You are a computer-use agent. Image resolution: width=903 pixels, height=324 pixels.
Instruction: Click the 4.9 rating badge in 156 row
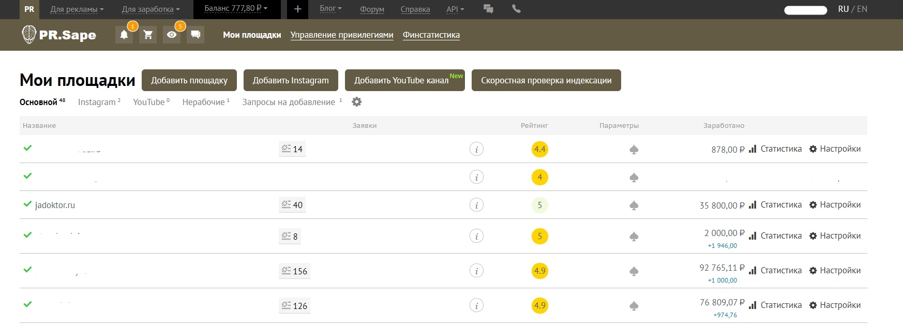click(539, 271)
